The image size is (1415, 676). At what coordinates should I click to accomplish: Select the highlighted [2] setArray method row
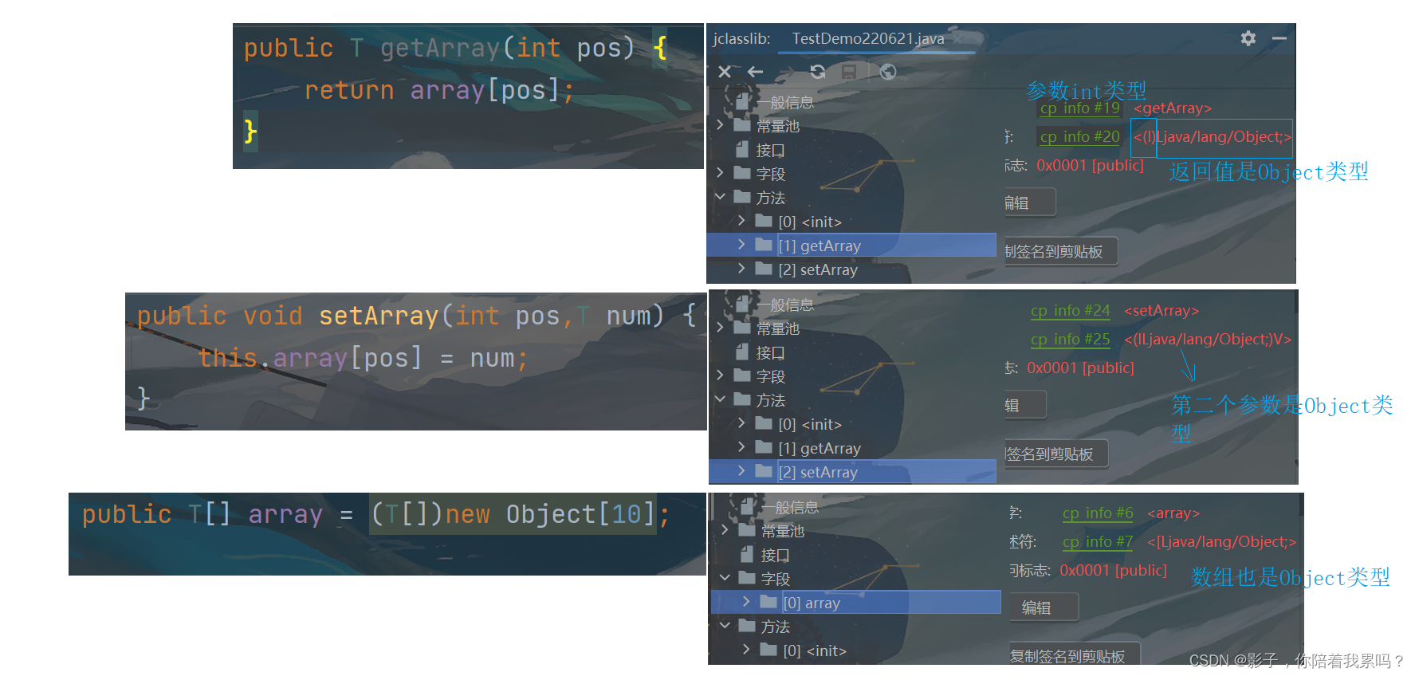(x=852, y=472)
